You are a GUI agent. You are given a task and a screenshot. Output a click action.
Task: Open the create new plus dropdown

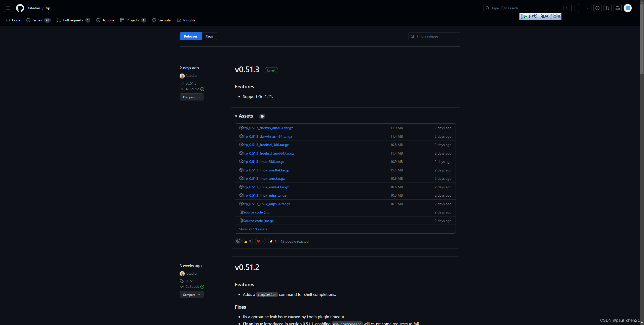[584, 8]
